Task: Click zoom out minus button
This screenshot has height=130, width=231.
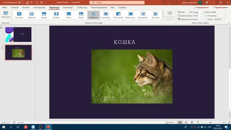Action: coord(202,122)
